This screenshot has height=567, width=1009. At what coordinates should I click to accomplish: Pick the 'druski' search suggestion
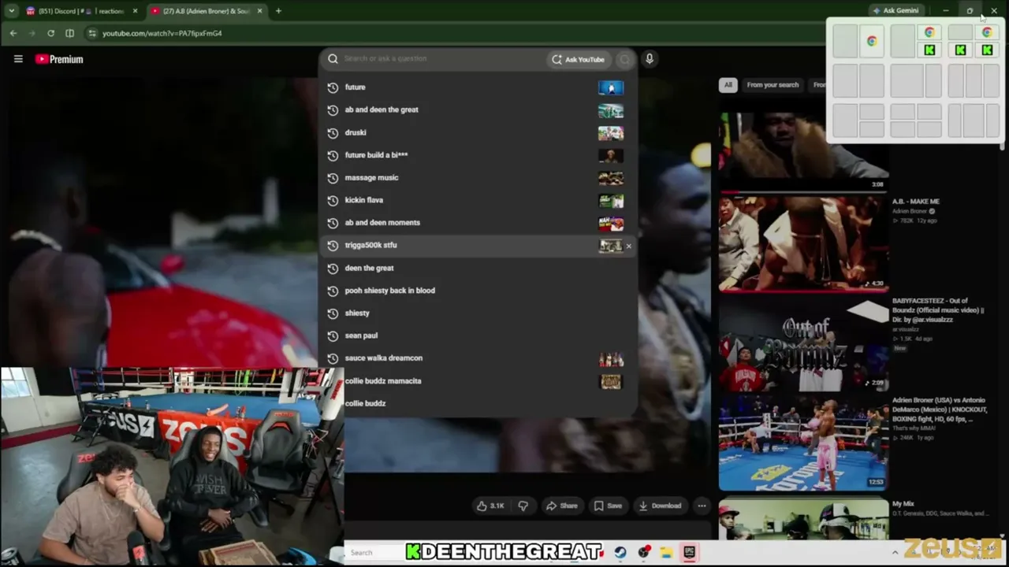pos(478,132)
